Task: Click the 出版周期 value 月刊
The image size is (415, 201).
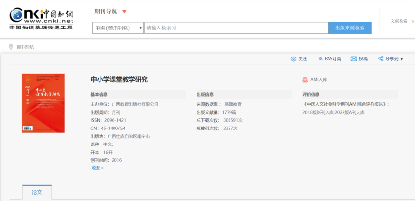Action: tap(116, 112)
